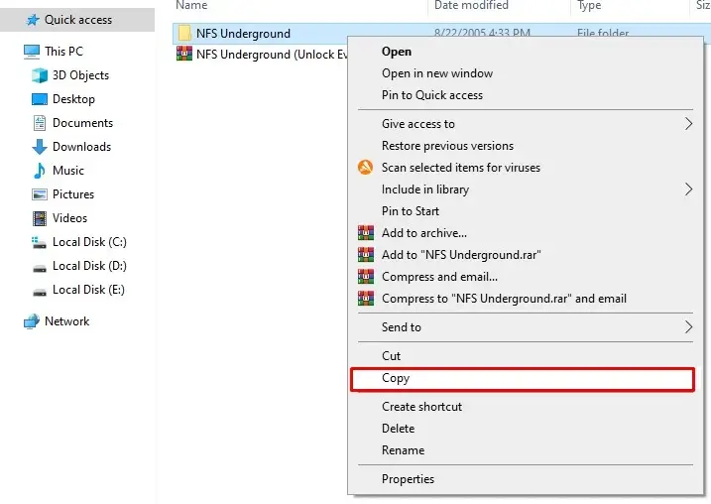Click the Videos filmstrip icon
This screenshot has height=504, width=711.
40,218
